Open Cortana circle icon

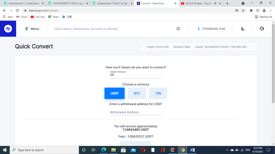click(84, 150)
